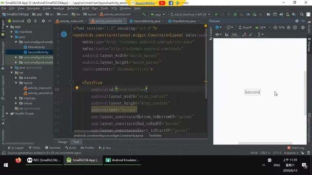Click the magnet autoconnect icon in Preview
The image size is (312, 175).
pos(226,35)
